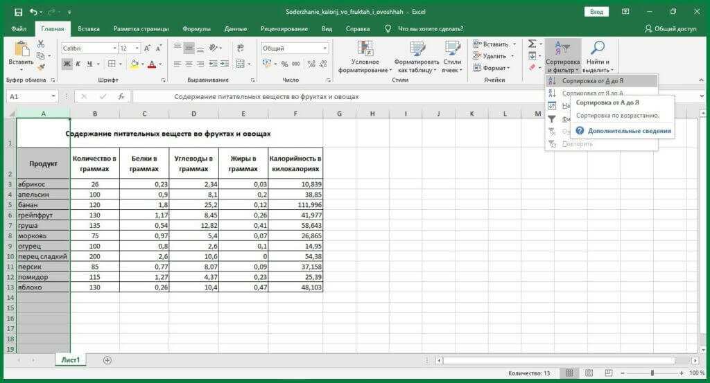
Task: Click the Increase Font Size icon
Action: [146, 48]
